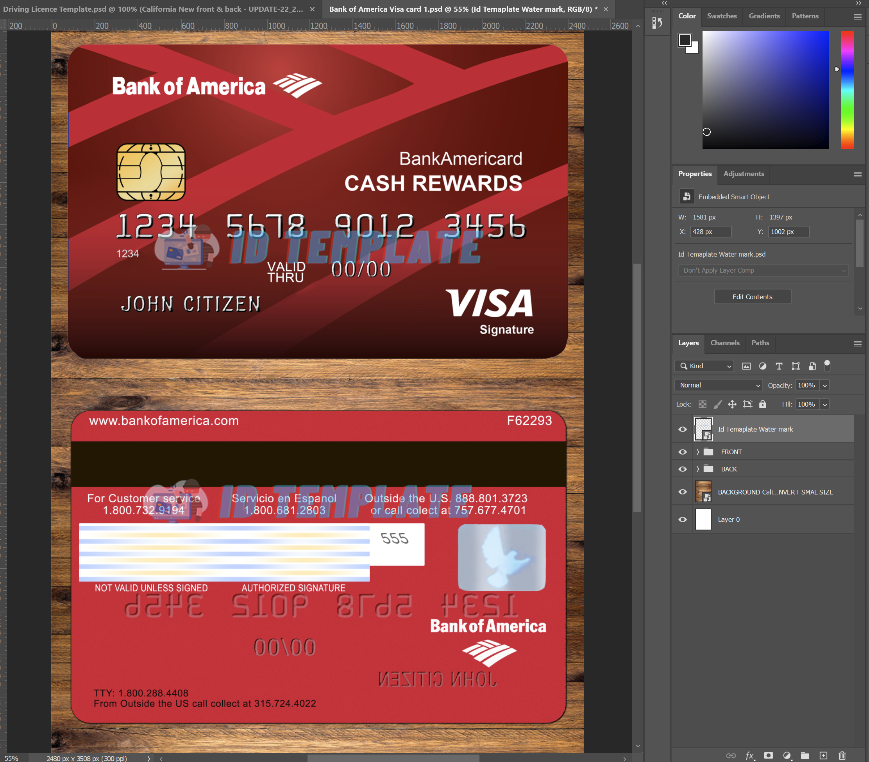Lock transparent pixels
This screenshot has width=869, height=762.
pos(702,404)
